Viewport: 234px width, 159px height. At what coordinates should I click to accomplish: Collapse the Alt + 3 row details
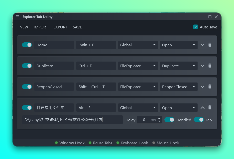[x=203, y=108]
